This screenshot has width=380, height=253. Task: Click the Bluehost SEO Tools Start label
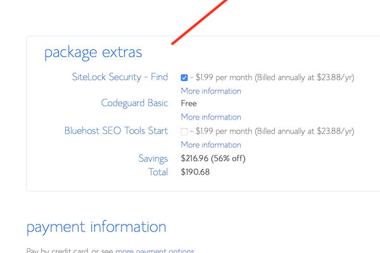pos(116,131)
